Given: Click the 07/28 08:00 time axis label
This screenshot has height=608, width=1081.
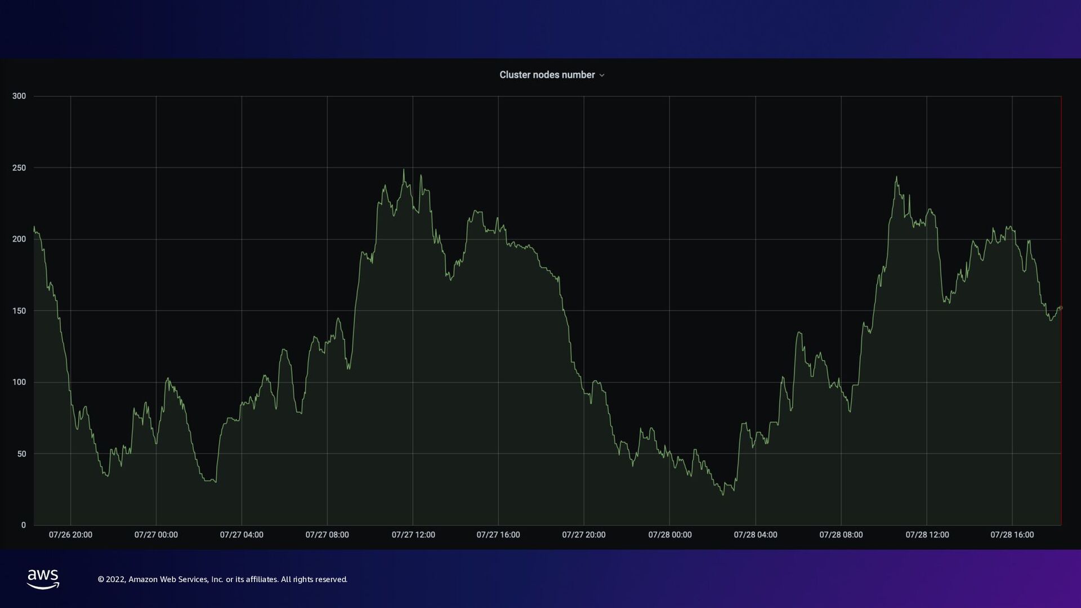Looking at the screenshot, I should [x=841, y=535].
